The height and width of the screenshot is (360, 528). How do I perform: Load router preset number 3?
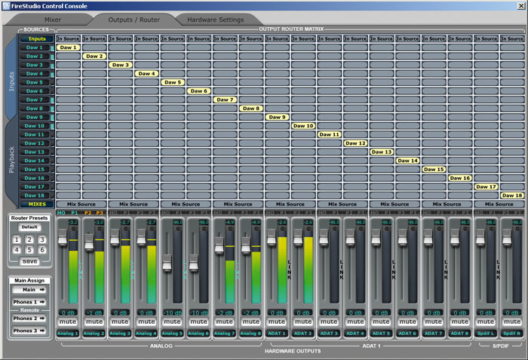pos(42,239)
